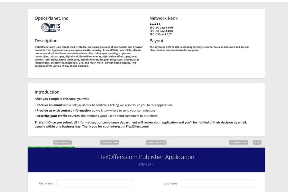
Task: Focus the Last Name input field
Action: [x=218, y=183]
